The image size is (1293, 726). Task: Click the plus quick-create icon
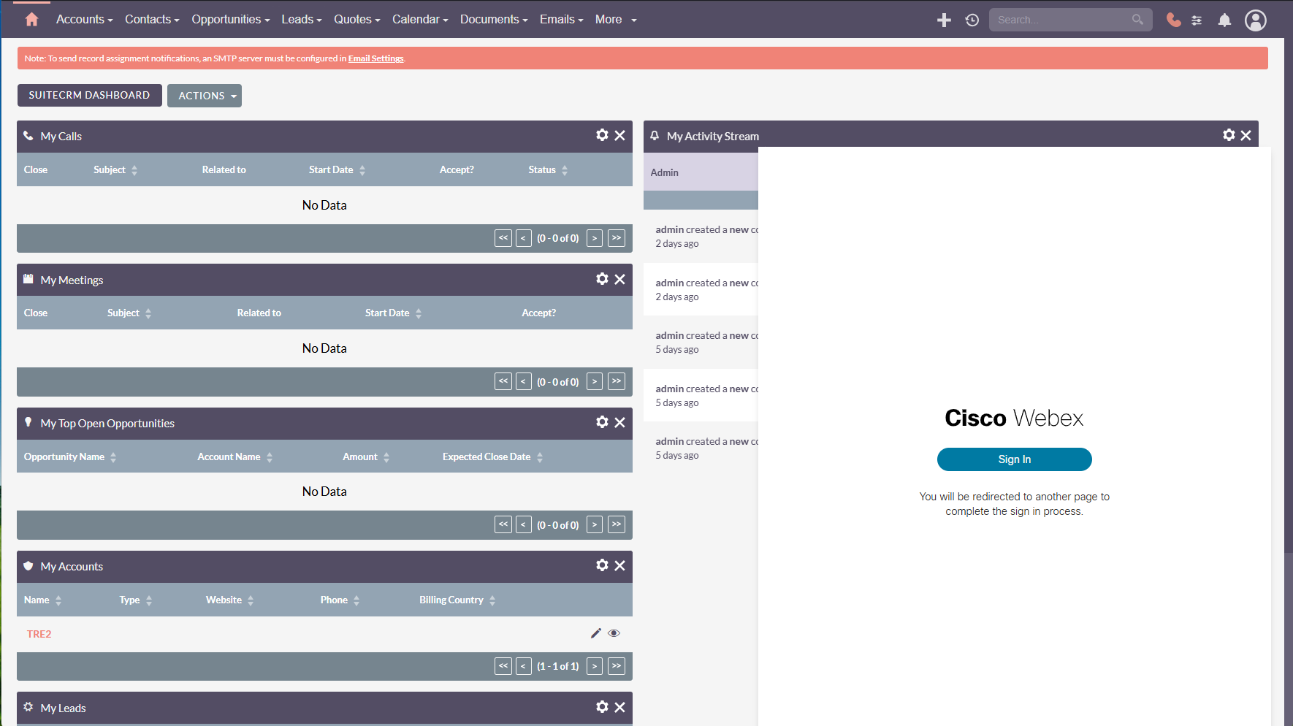[944, 20]
